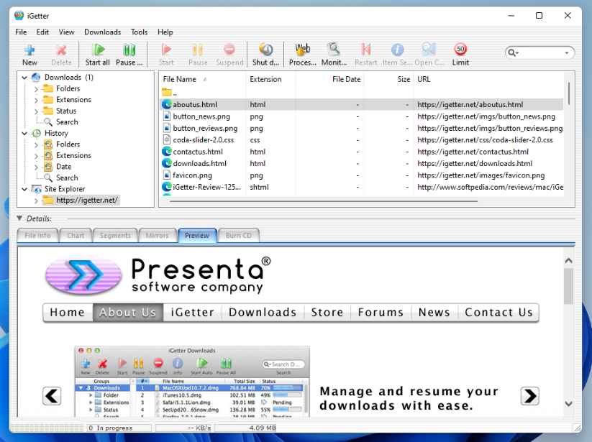Open the Tools menu
592x442 pixels.
[x=139, y=32]
